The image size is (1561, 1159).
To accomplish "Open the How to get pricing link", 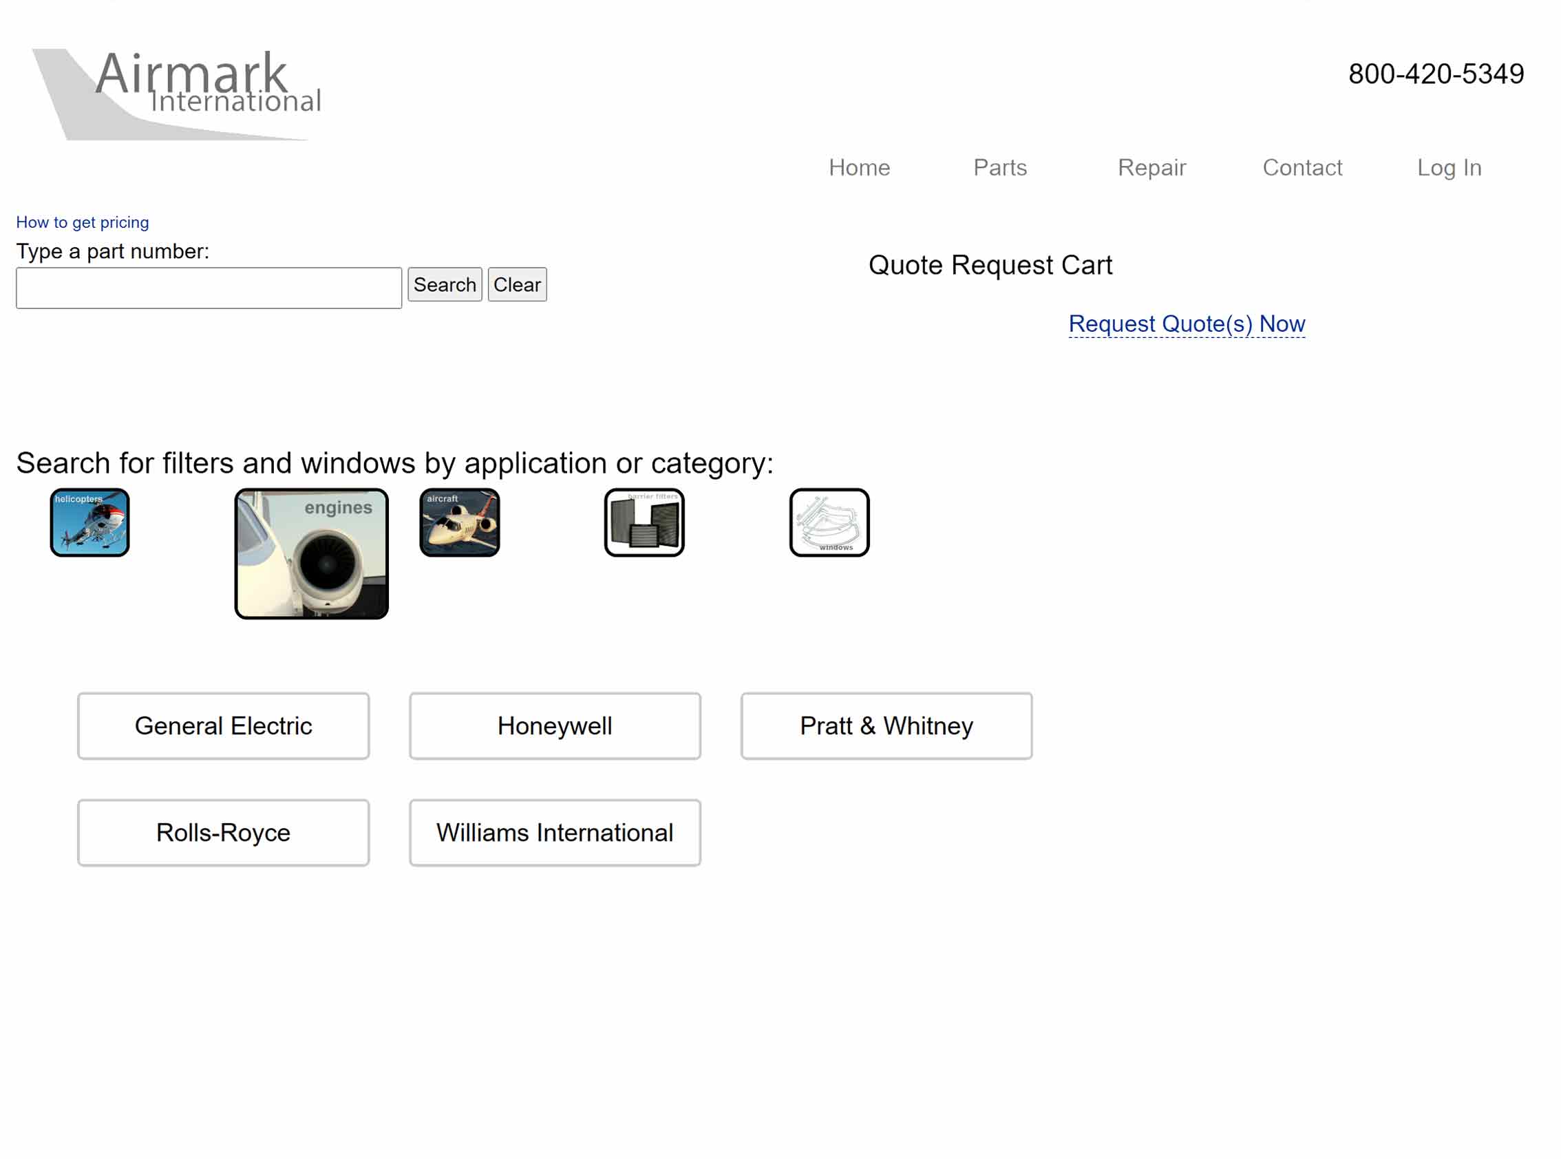I will point(82,222).
